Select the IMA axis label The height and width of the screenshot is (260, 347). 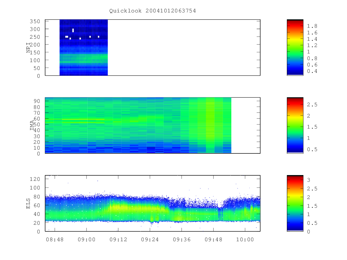tap(32, 125)
